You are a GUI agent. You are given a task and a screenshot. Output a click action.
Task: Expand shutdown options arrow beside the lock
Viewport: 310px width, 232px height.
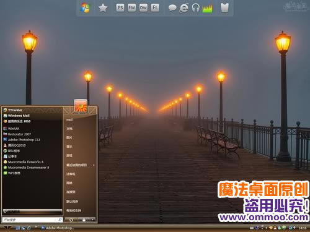click(x=92, y=220)
